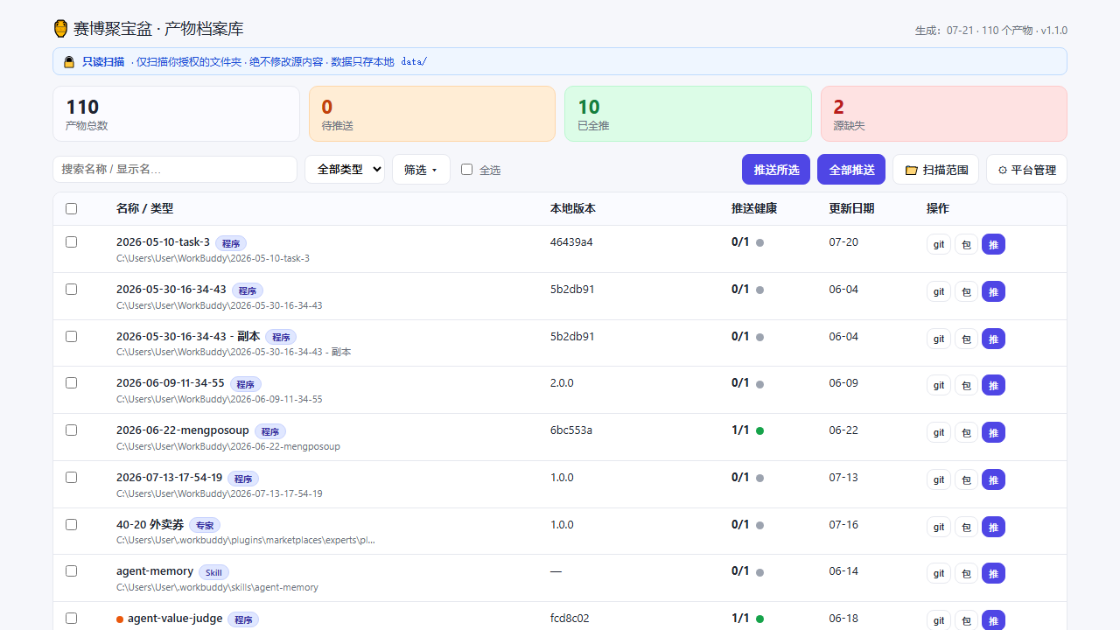The width and height of the screenshot is (1120, 630).
Task: Click the 推送健康 column header
Action: click(754, 208)
